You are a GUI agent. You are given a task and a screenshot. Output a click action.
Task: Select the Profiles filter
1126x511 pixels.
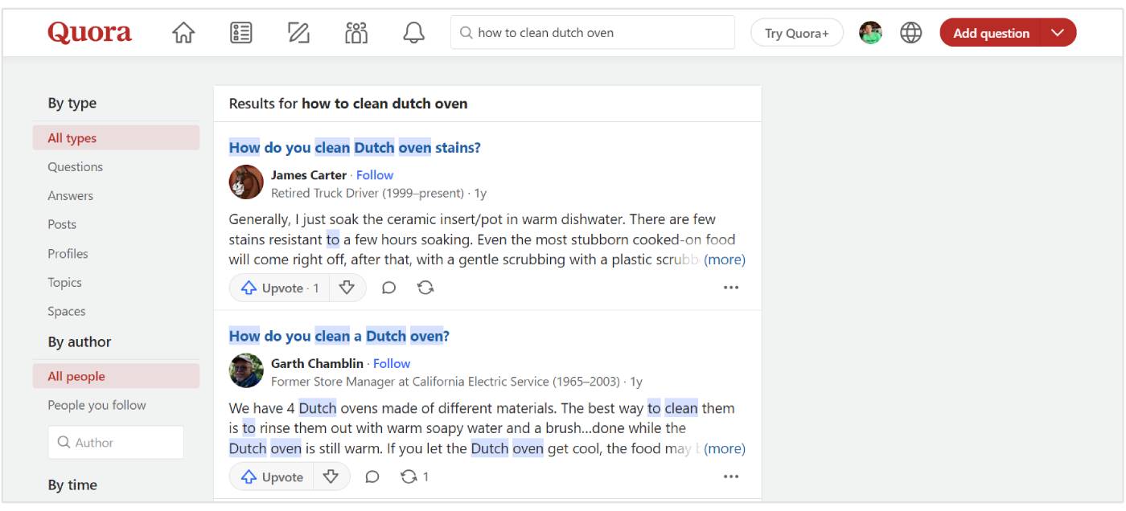tap(68, 254)
